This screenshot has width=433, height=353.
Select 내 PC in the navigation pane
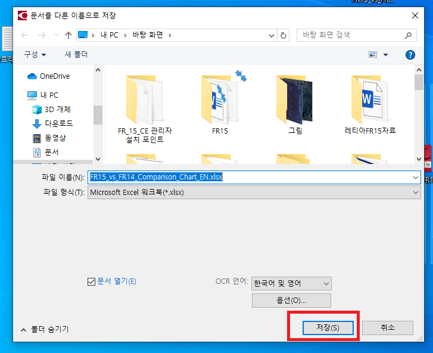43,95
